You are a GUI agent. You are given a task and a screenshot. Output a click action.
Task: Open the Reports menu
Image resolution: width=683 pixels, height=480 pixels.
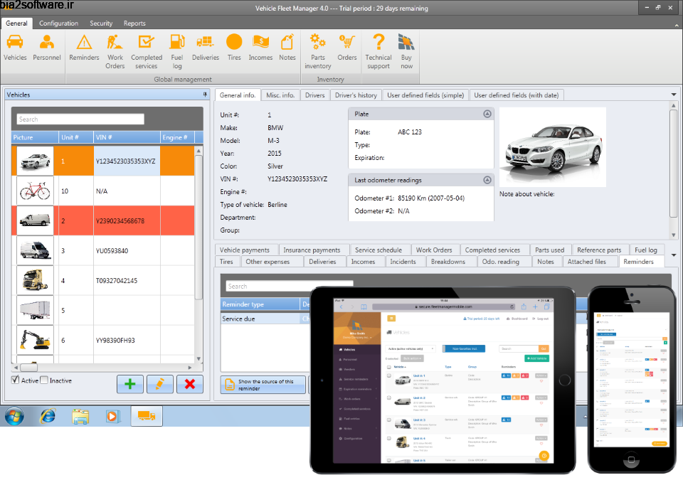pyautogui.click(x=134, y=23)
